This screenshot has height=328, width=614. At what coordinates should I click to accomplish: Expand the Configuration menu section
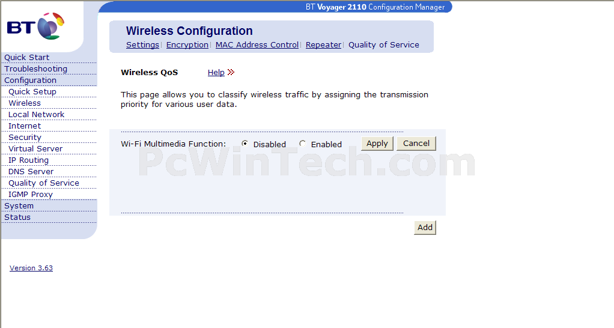[x=31, y=80]
